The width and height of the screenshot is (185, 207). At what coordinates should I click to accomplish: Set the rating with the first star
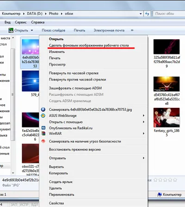(x=155, y=180)
